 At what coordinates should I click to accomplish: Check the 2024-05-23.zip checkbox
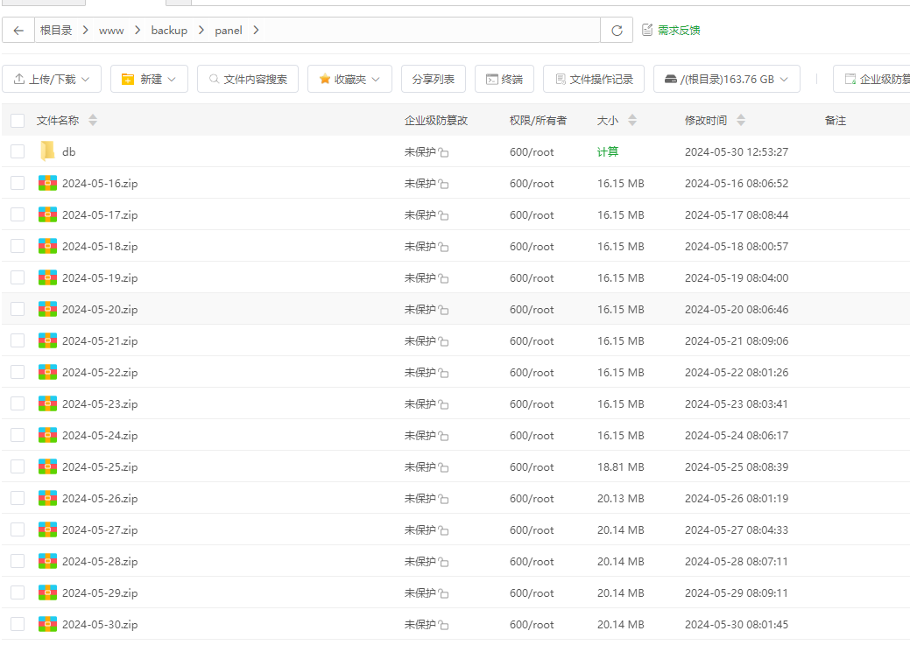(18, 403)
